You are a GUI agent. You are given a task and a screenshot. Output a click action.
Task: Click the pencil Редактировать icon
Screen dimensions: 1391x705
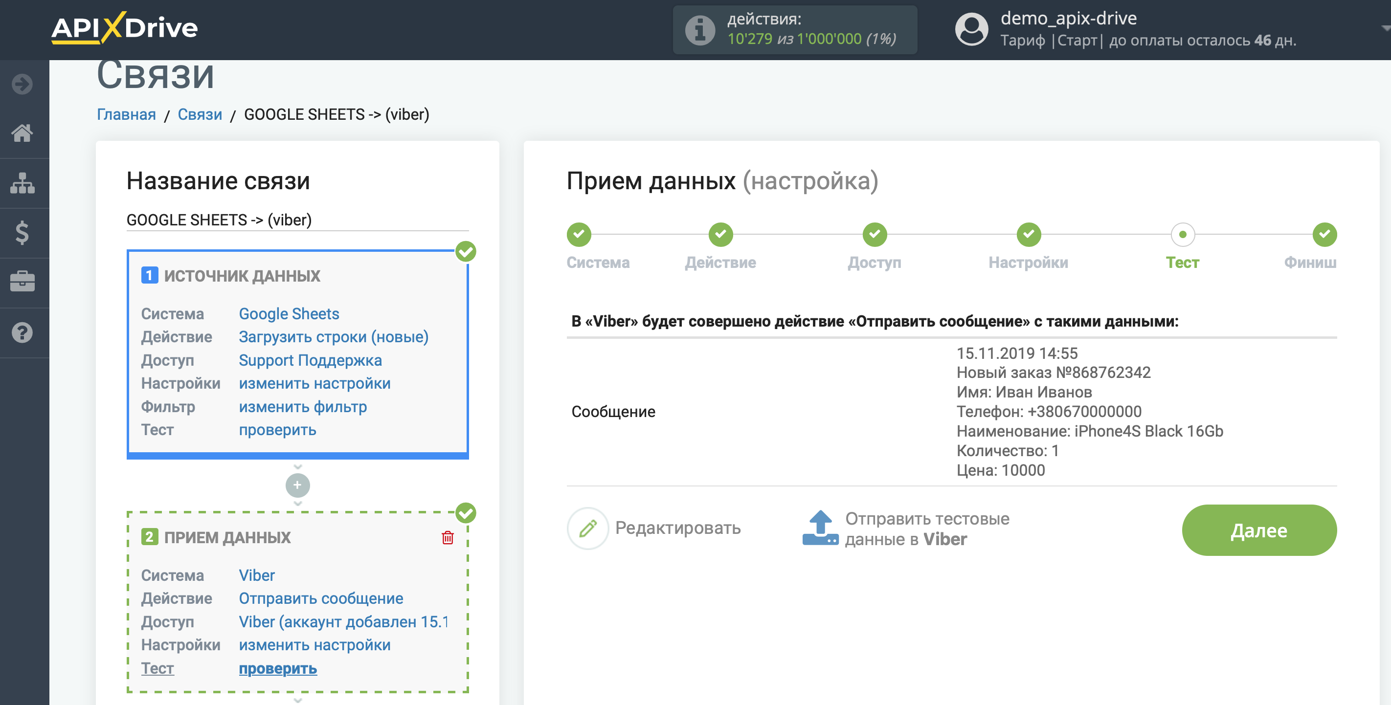[x=587, y=528]
